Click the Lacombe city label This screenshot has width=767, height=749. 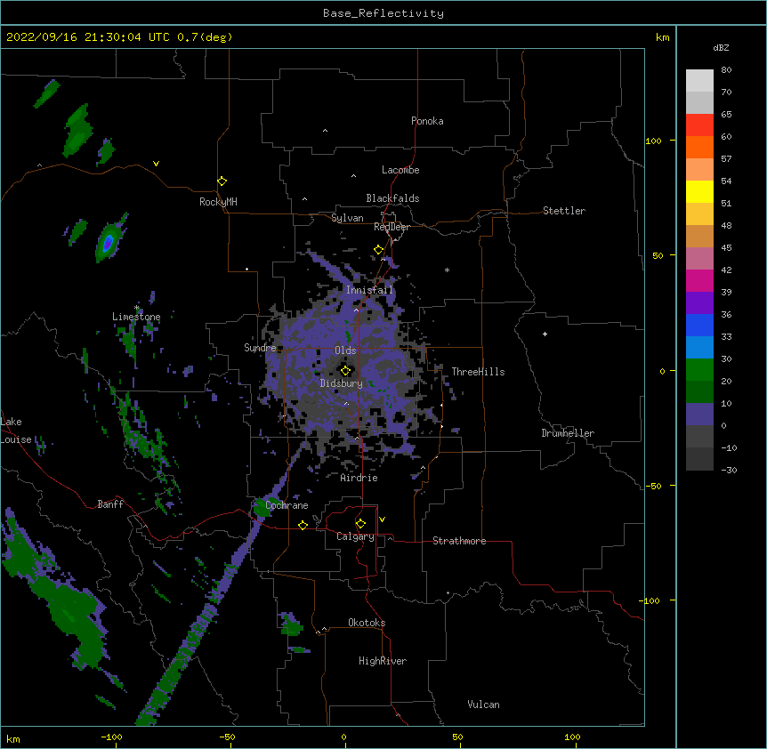coord(400,170)
